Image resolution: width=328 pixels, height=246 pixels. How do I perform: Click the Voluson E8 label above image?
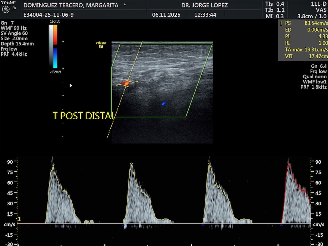pos(101,45)
